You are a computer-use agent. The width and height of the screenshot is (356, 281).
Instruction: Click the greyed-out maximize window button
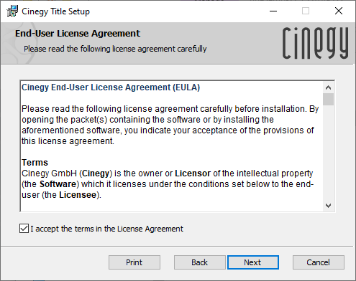tap(306, 11)
